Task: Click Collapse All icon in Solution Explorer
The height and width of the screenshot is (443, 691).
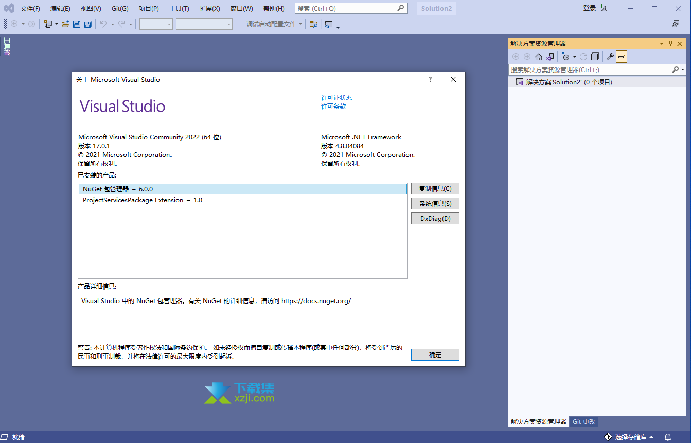Action: (595, 57)
